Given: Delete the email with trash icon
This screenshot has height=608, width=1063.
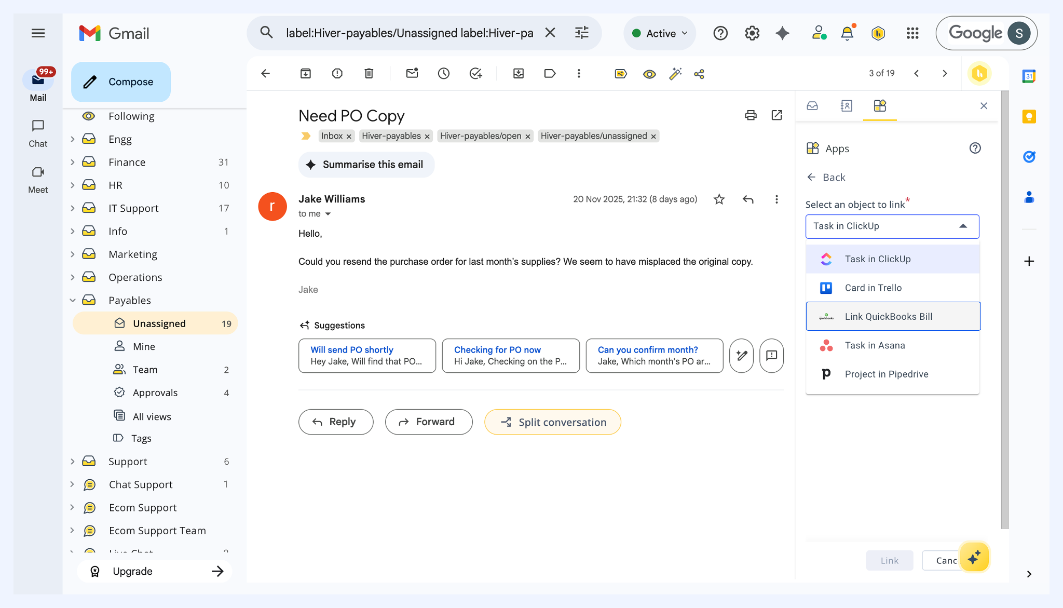Looking at the screenshot, I should 369,74.
